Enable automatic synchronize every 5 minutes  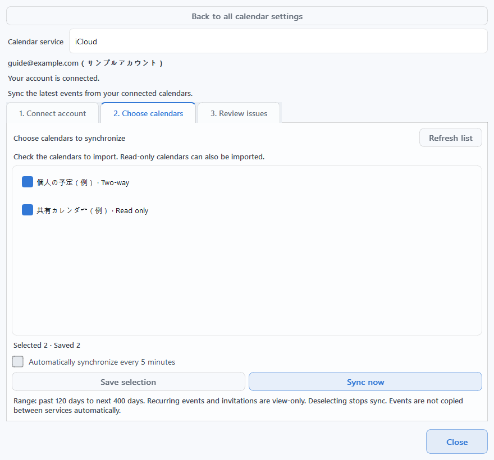coord(17,362)
